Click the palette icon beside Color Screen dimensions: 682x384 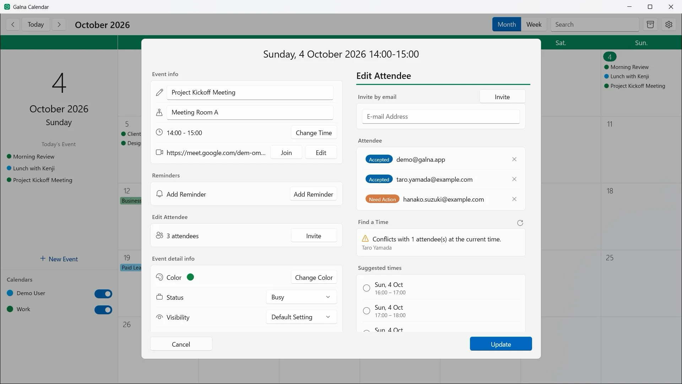(x=159, y=277)
